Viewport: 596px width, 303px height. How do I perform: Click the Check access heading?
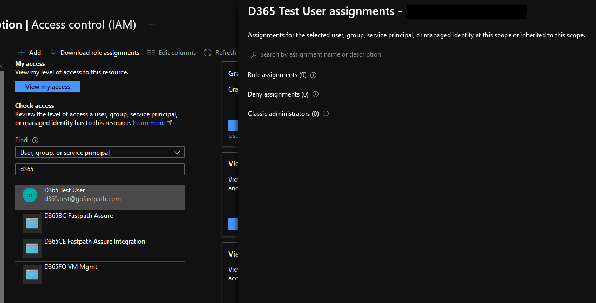[35, 106]
